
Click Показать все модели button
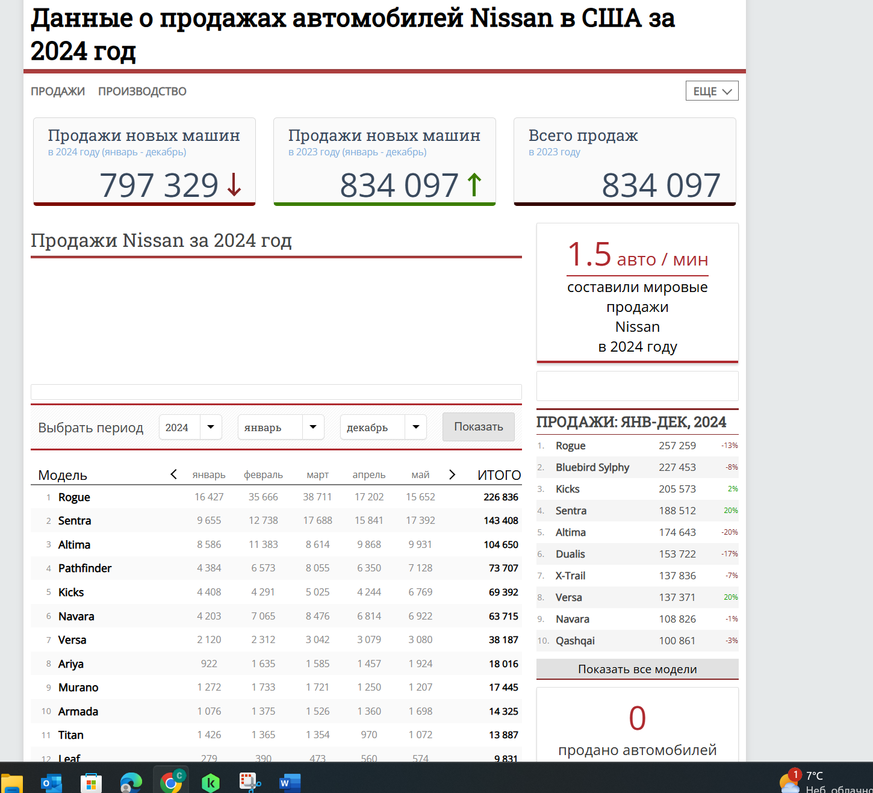(637, 669)
